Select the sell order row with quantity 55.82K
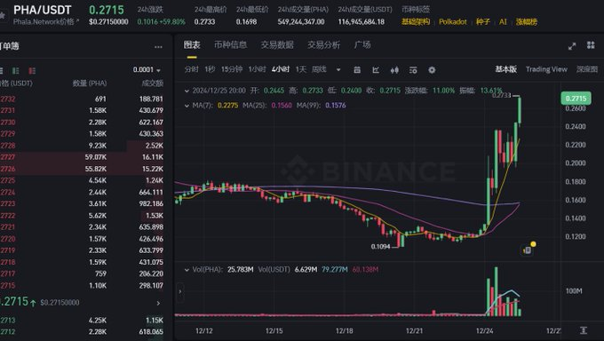Image resolution: width=604 pixels, height=341 pixels. 82,169
